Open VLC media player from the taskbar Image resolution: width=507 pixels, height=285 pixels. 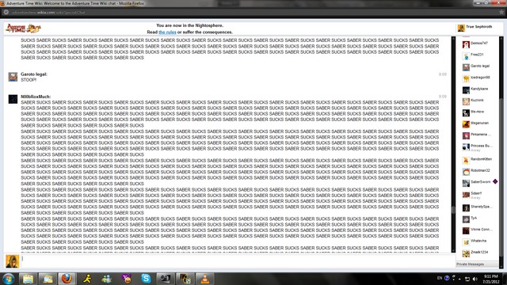(205, 278)
